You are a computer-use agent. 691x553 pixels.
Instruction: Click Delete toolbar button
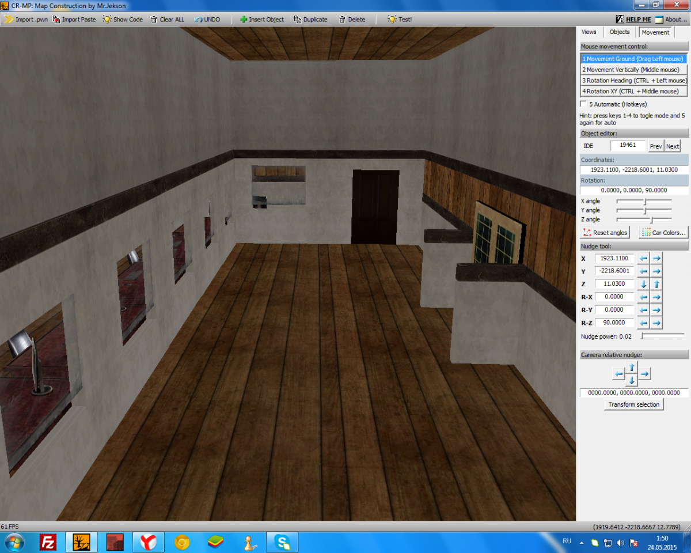pyautogui.click(x=352, y=19)
